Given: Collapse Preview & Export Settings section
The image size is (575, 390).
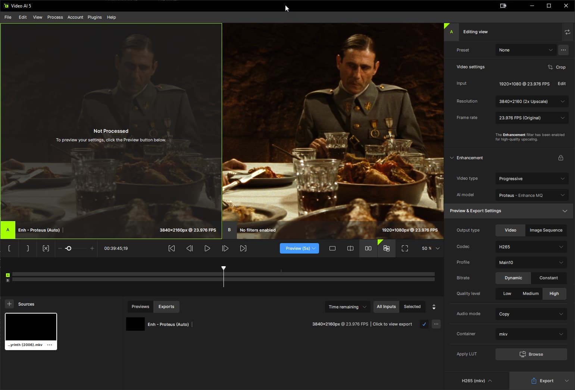Looking at the screenshot, I should tap(565, 211).
